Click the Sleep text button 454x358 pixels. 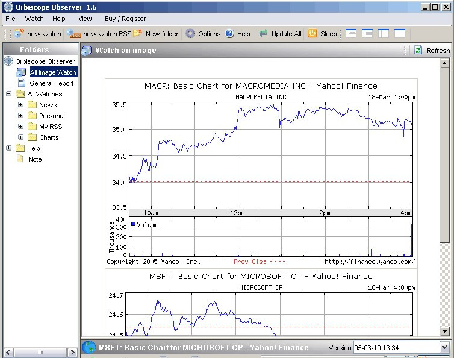329,34
